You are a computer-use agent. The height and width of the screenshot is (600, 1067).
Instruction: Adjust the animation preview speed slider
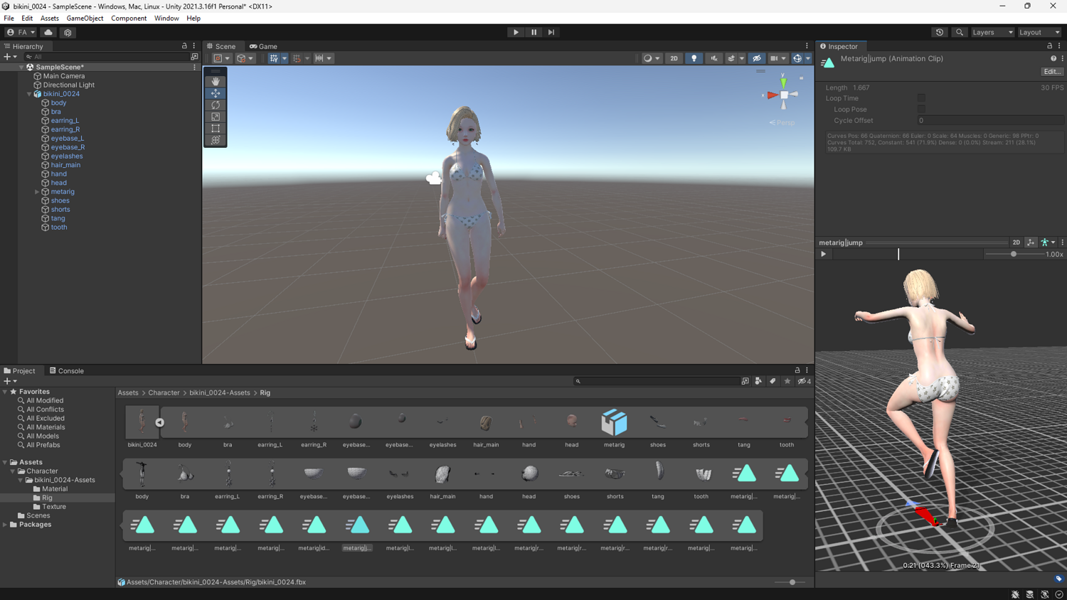tap(1013, 254)
